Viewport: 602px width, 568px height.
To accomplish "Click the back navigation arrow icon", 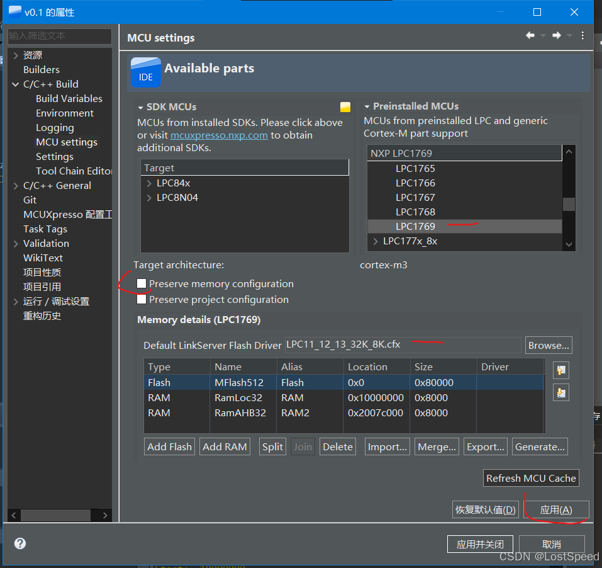I will point(530,35).
